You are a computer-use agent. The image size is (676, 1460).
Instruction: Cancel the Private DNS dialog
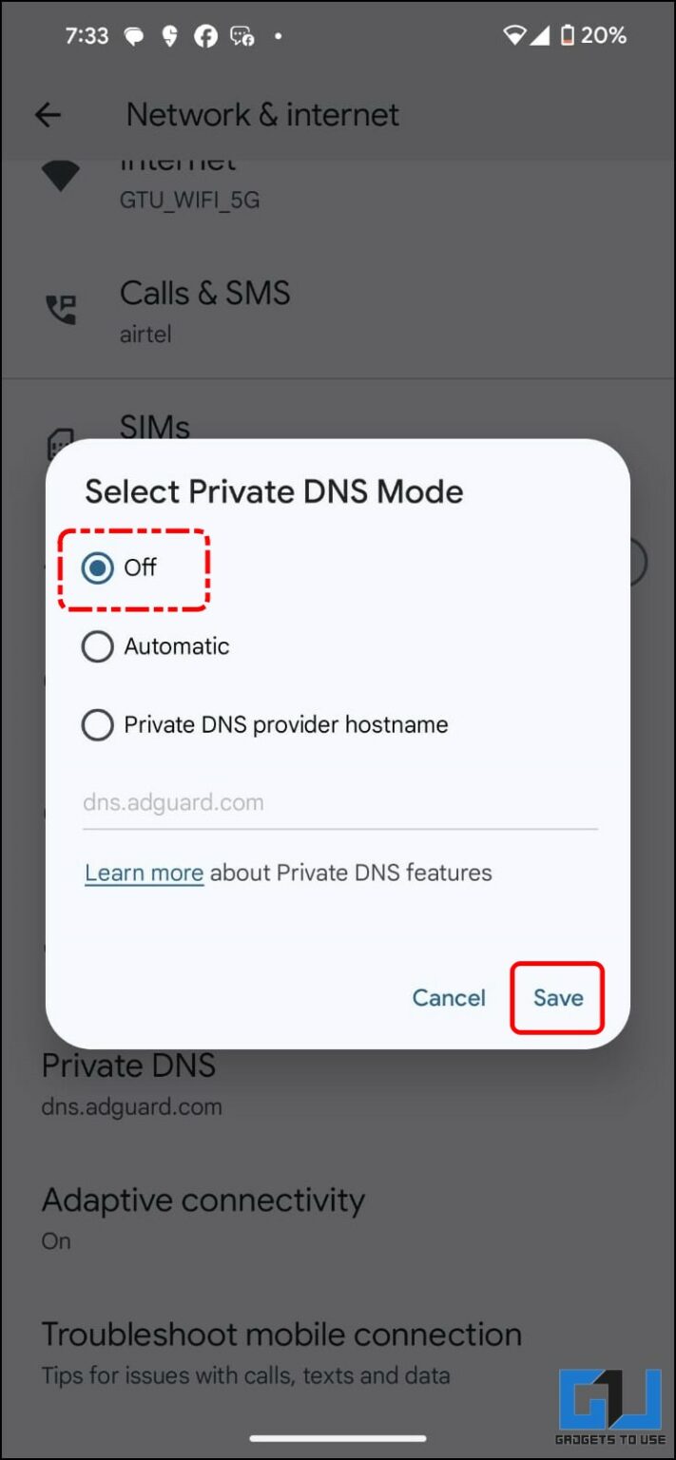pos(448,998)
